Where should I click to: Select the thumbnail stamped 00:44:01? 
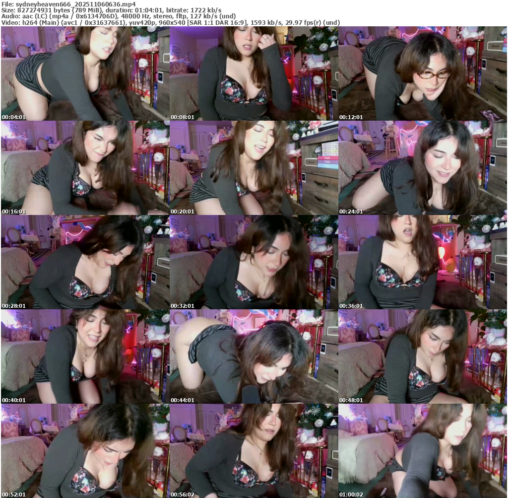click(x=254, y=356)
